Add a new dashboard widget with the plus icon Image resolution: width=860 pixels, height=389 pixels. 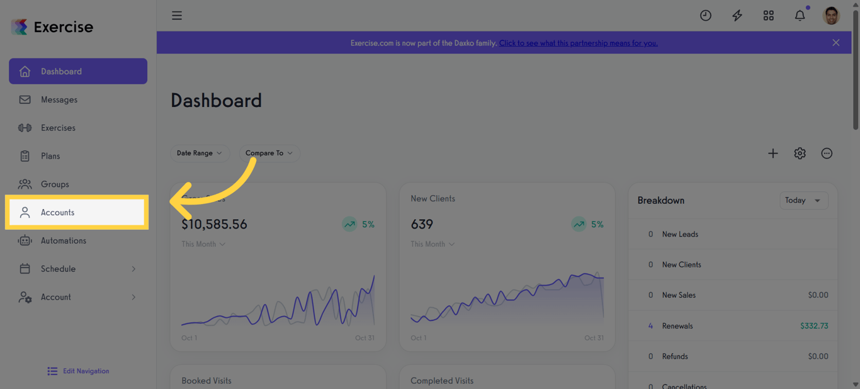772,153
